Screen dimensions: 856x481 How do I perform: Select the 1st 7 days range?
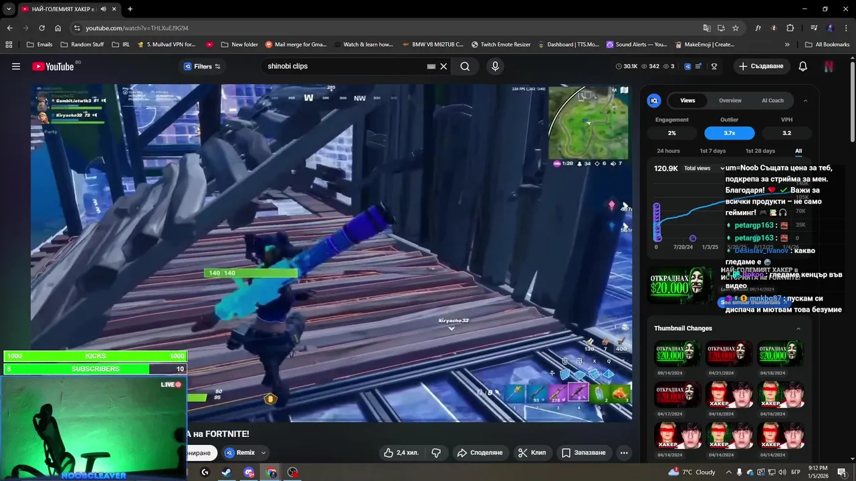coord(712,151)
